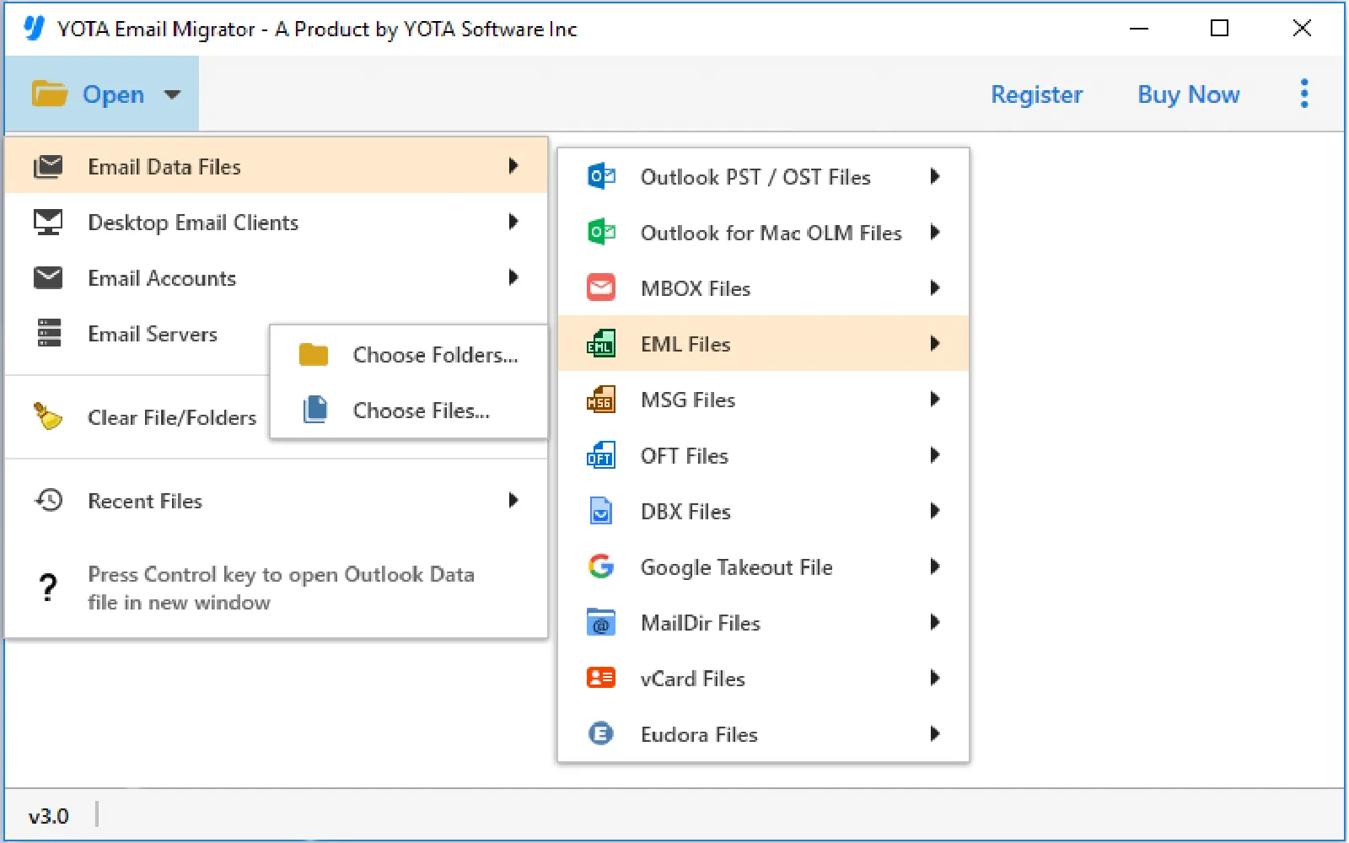The height and width of the screenshot is (843, 1349).
Task: Click the Open folder icon in toolbar
Action: click(50, 94)
